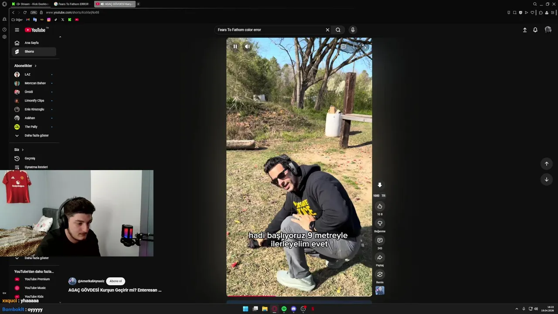Open Limonify Clips subscription
The height and width of the screenshot is (314, 558).
tap(34, 101)
